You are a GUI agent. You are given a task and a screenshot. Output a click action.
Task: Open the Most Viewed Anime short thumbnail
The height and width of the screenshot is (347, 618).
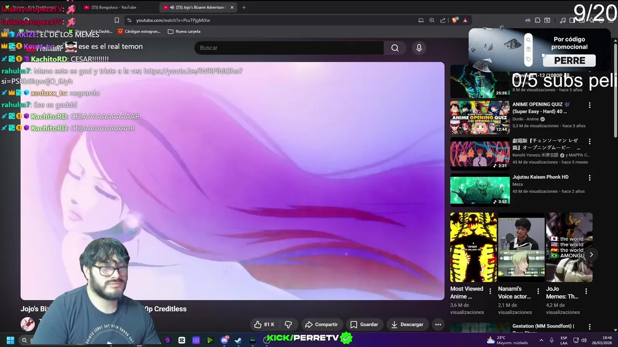[x=473, y=247]
